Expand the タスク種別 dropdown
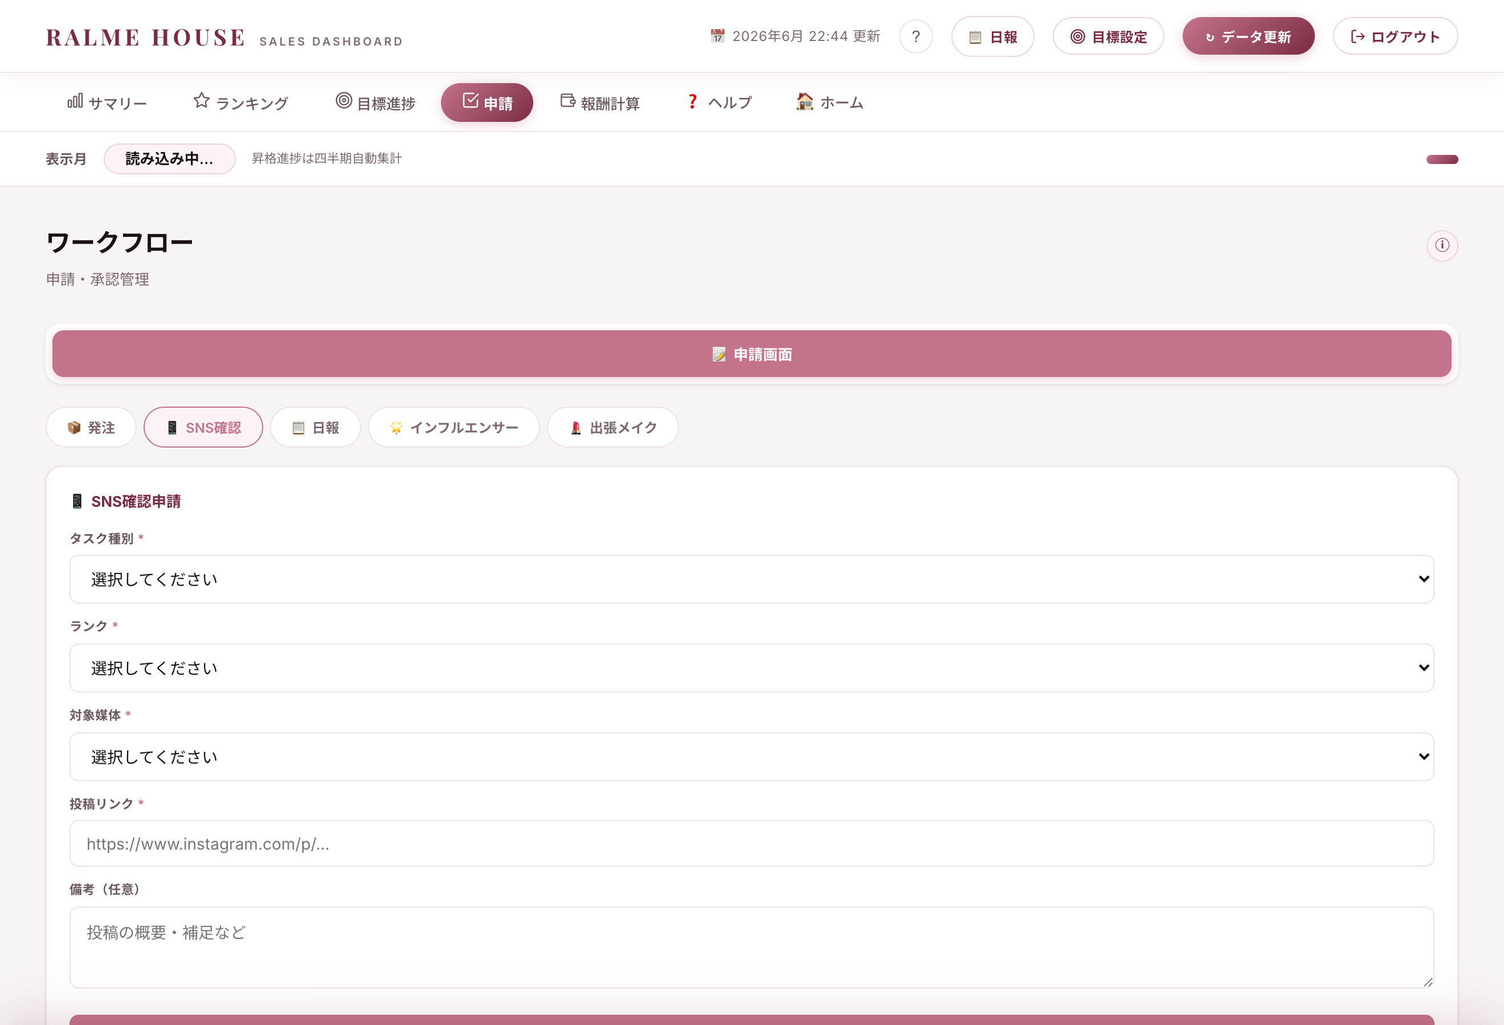The height and width of the screenshot is (1025, 1504). coord(751,580)
